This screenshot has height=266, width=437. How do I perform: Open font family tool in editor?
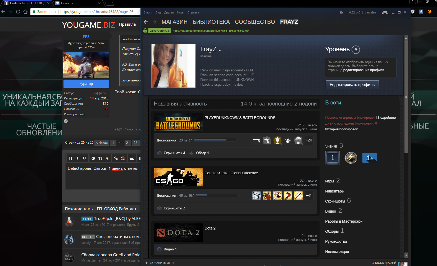(107, 158)
